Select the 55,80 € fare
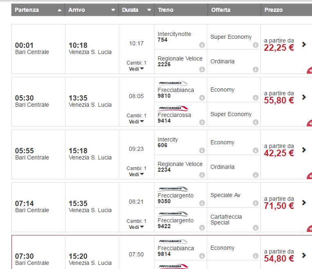This screenshot has width=312, height=269. click(x=279, y=100)
